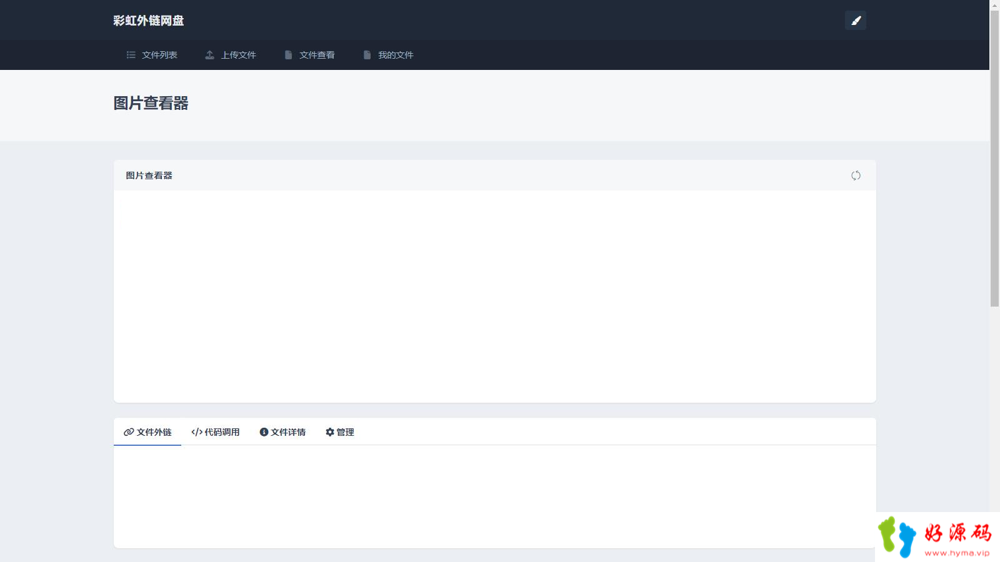Switch to the 文件详情 tab
This screenshot has height=562, width=1000.
282,432
